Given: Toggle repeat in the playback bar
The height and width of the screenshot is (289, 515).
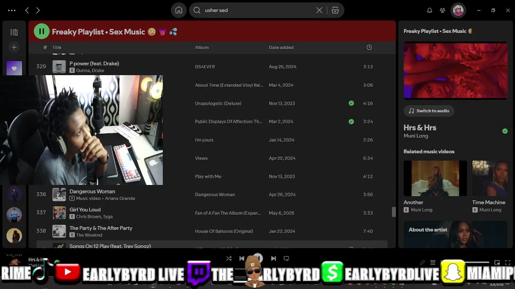Looking at the screenshot, I should 286,258.
